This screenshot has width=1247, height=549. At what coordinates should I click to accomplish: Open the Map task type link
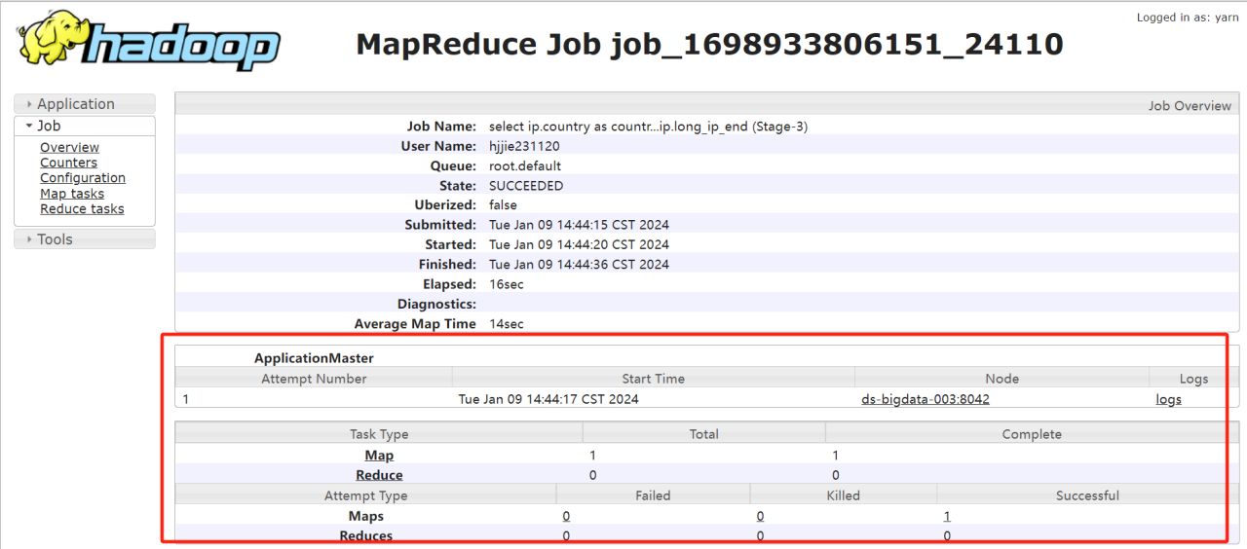coord(379,456)
